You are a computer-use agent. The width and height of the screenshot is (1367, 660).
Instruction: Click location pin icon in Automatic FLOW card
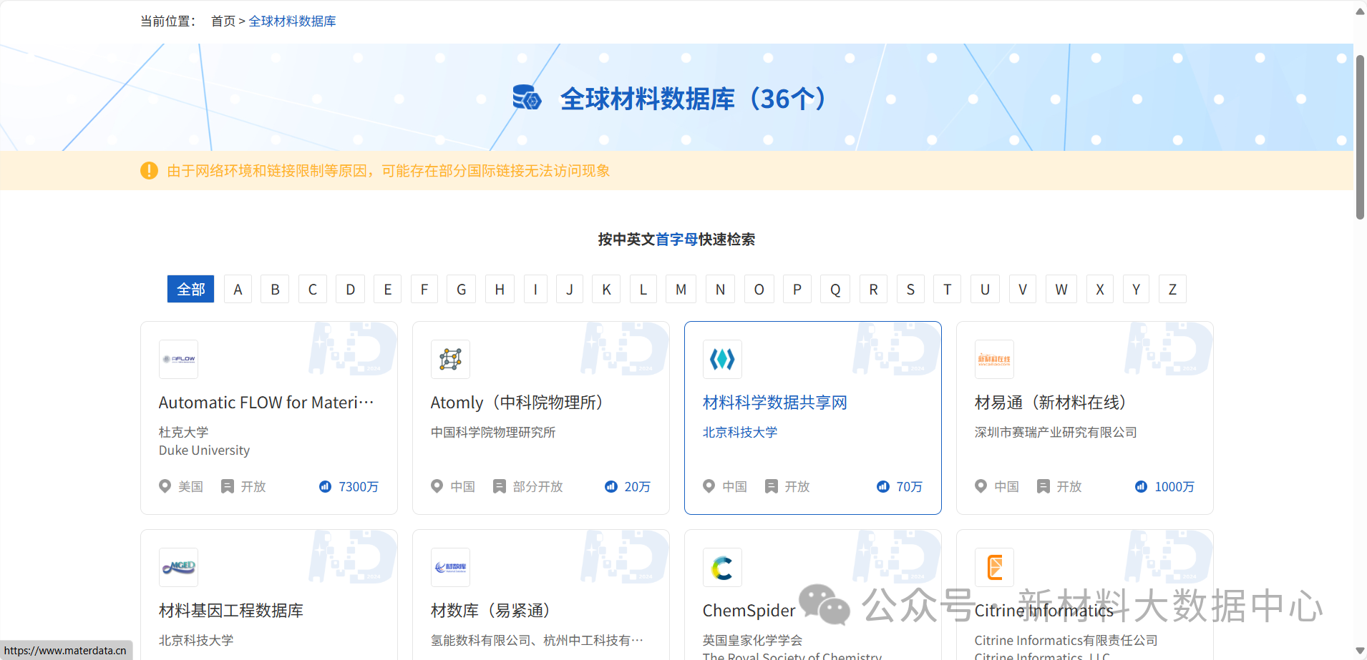point(165,486)
